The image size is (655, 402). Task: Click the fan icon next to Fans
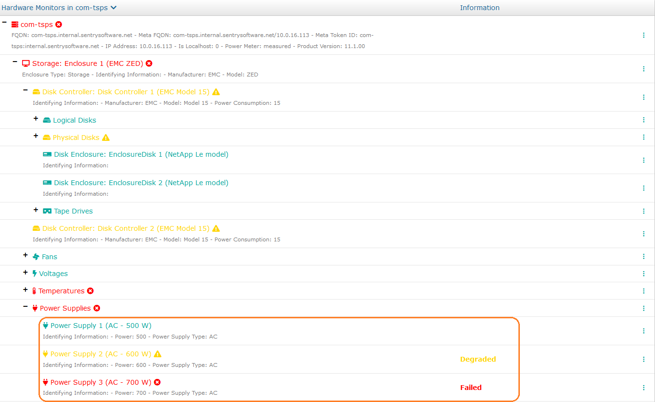tap(36, 257)
